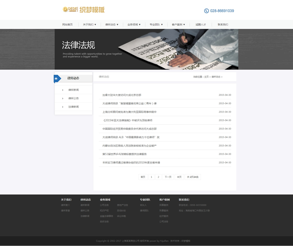Click 下一页 pagination button
Screen dimensions: 293x246
coord(168,177)
